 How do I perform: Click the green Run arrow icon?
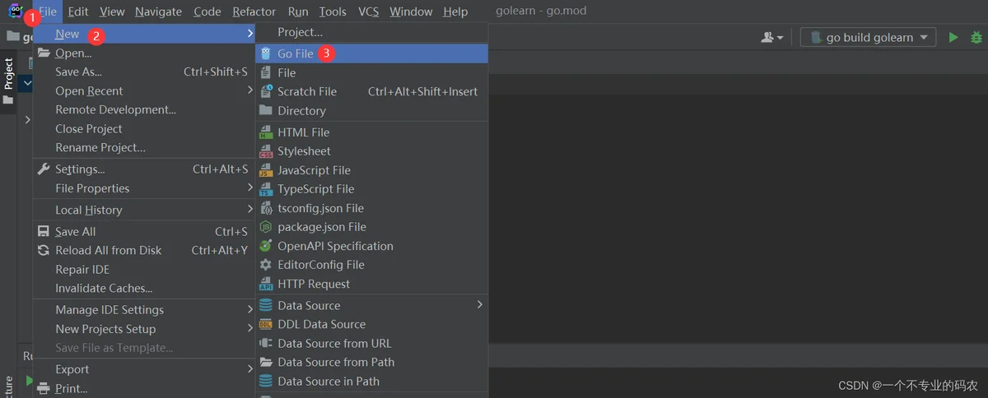953,37
